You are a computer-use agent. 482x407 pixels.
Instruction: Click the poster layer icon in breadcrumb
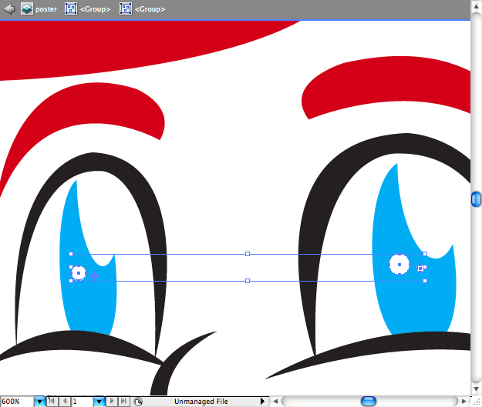pyautogui.click(x=27, y=9)
